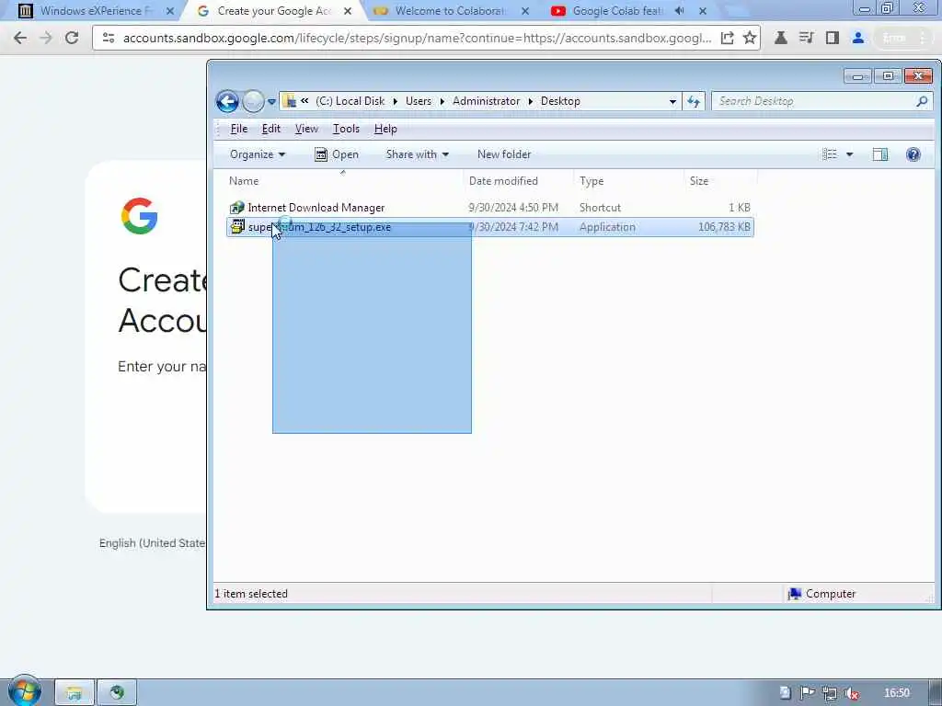Click the Users breadcrumb segment
The height and width of the screenshot is (706, 942).
point(419,101)
